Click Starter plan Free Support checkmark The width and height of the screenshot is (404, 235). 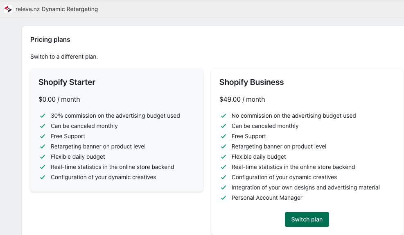point(43,136)
